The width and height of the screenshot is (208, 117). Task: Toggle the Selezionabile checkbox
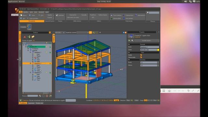point(141,57)
